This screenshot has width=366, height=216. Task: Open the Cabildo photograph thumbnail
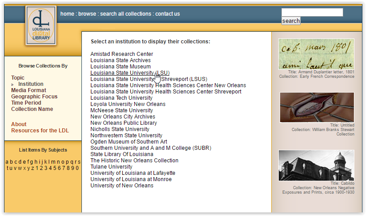pos(316,165)
